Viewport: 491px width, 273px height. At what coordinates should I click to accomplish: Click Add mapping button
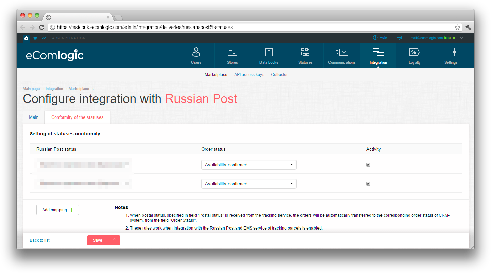point(57,210)
